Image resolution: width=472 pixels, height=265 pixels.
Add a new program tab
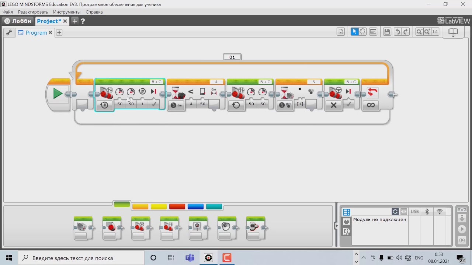[x=59, y=32]
